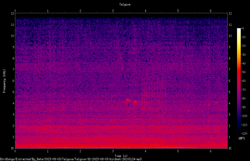Click the 12 kHz label on left axis
This screenshot has width=250, height=161.
click(12, 13)
